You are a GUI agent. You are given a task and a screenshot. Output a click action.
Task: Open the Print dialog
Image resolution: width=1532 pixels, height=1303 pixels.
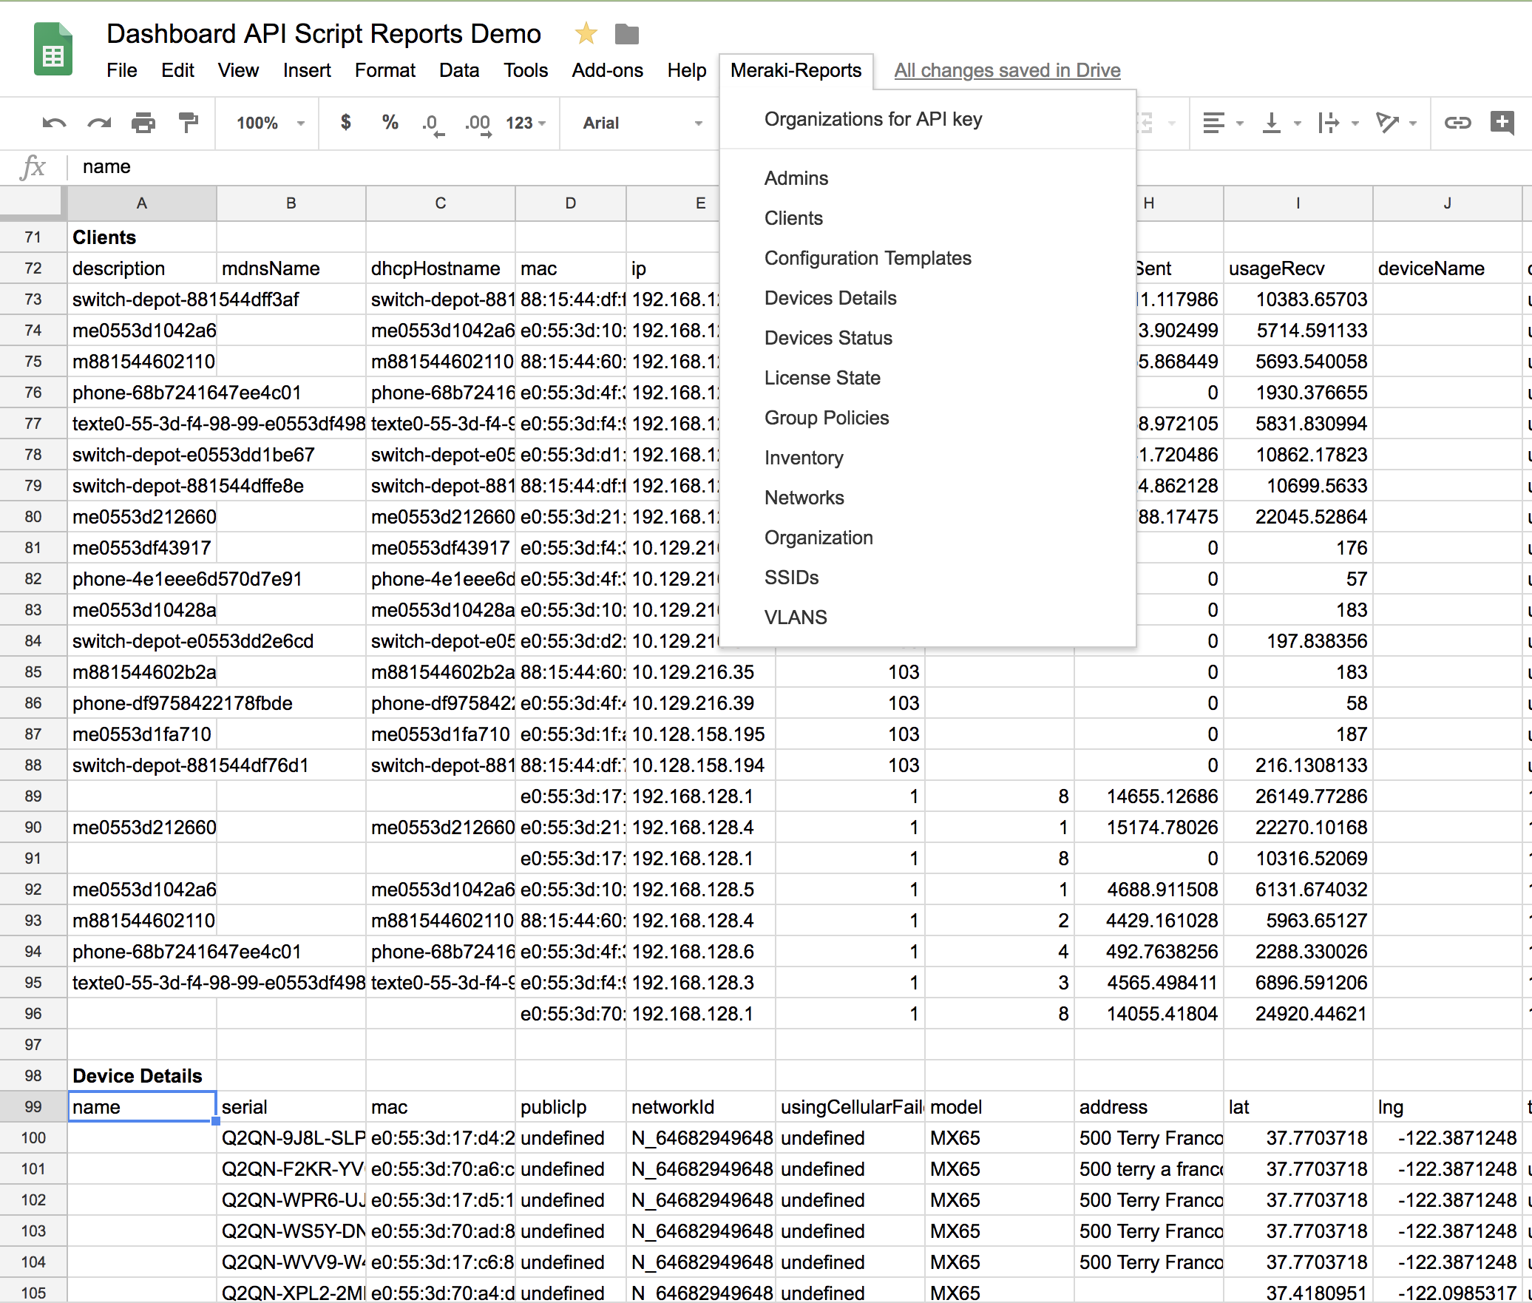(x=143, y=123)
